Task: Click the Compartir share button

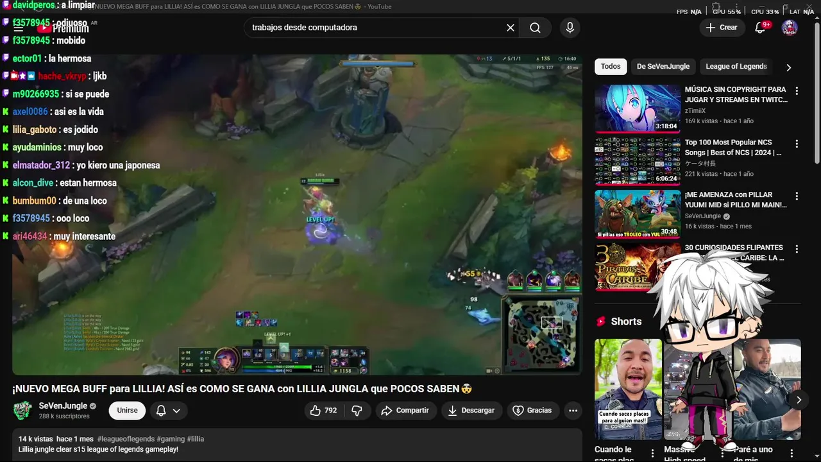Action: [x=406, y=411]
